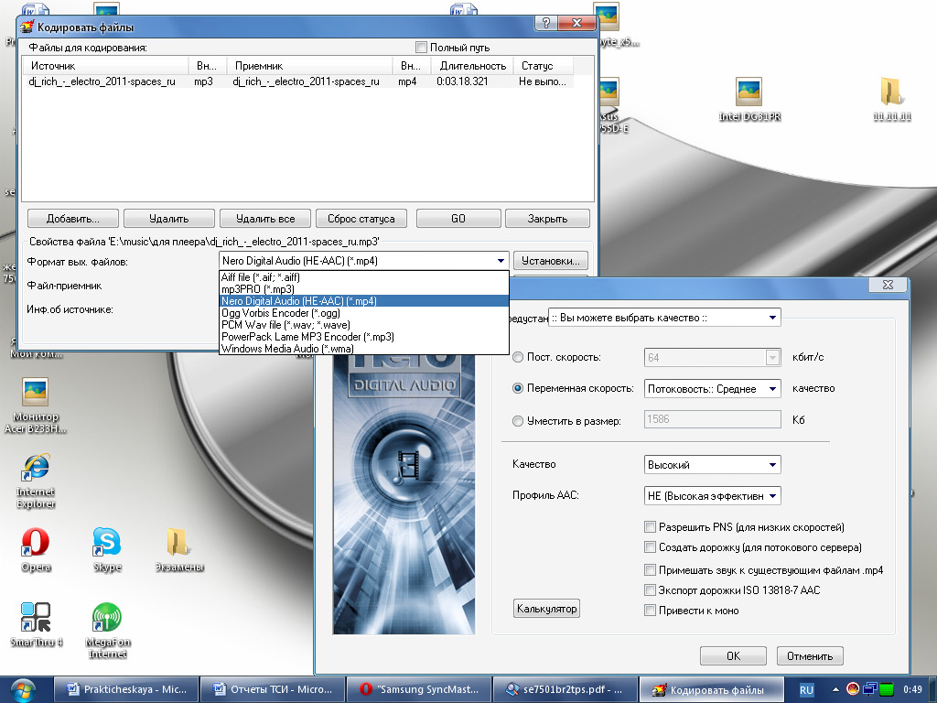The image size is (937, 703).
Task: Click the network tray icon
Action: pyautogui.click(x=869, y=690)
